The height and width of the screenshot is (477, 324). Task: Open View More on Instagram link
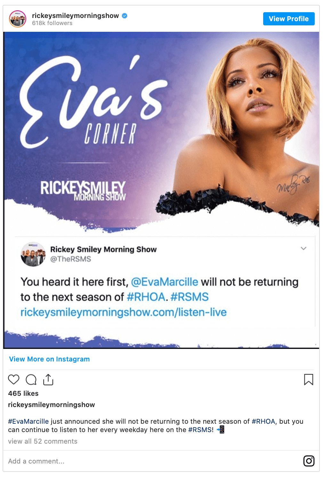(49, 359)
